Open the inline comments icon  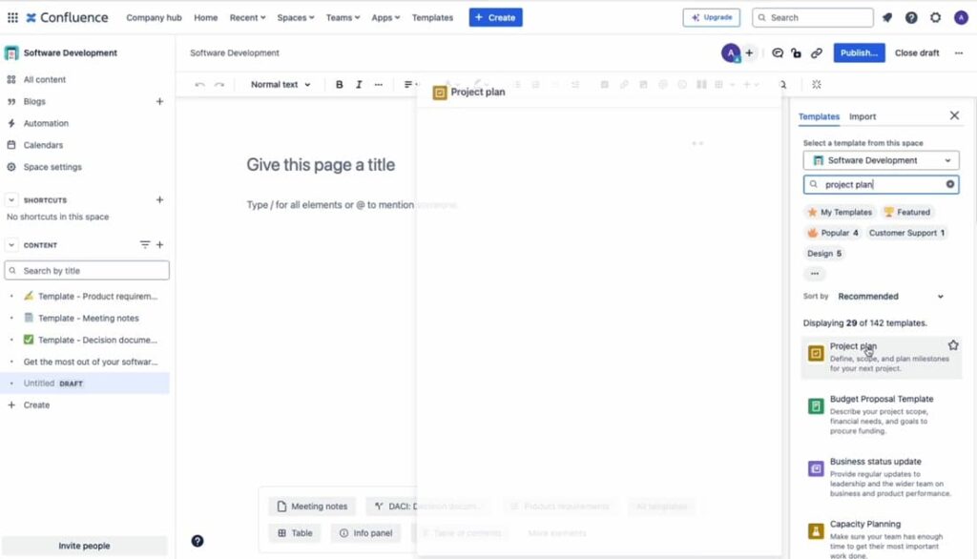[777, 53]
